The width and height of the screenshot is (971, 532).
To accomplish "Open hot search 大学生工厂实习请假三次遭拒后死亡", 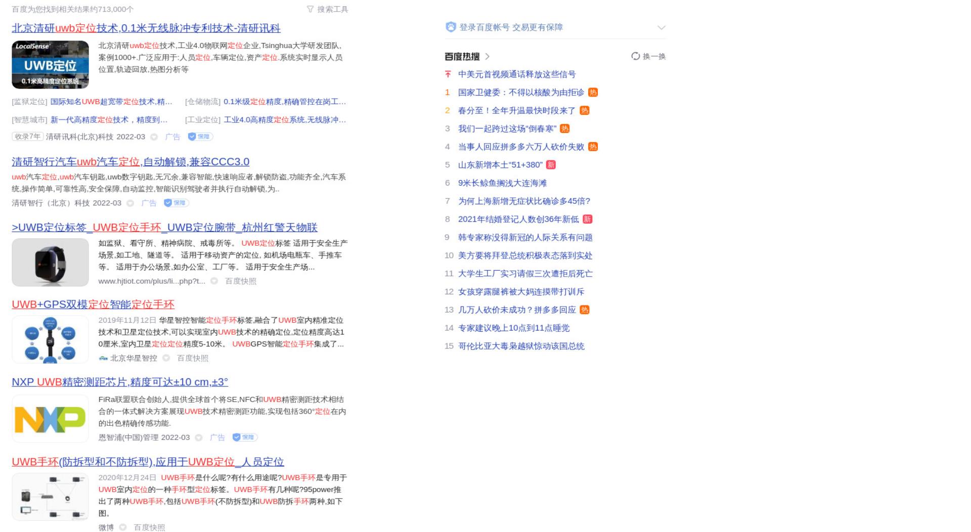I will click(525, 274).
